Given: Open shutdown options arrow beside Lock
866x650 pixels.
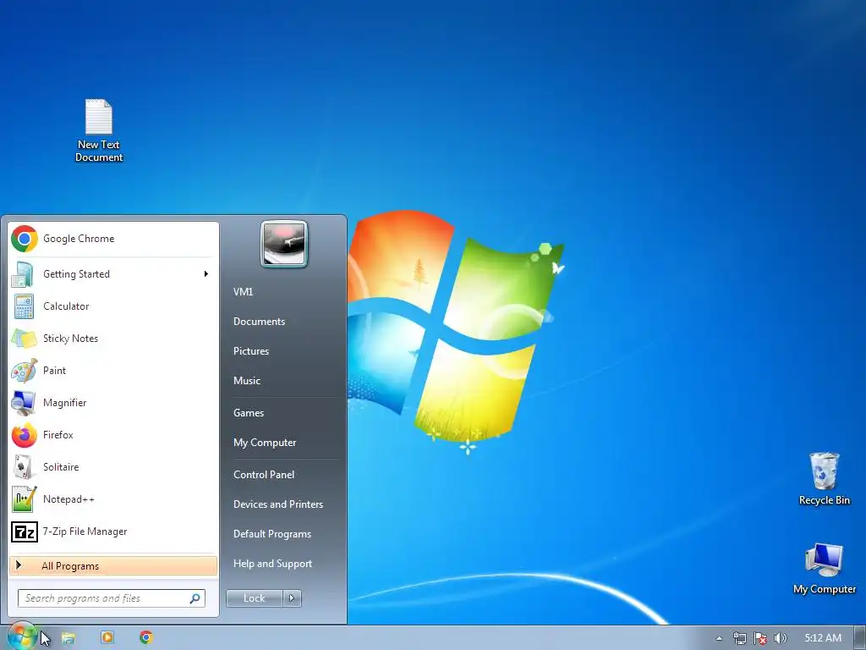Looking at the screenshot, I should click(292, 598).
